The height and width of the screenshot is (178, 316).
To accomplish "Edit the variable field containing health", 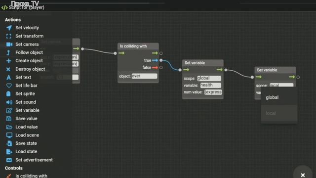I will coord(211,85).
